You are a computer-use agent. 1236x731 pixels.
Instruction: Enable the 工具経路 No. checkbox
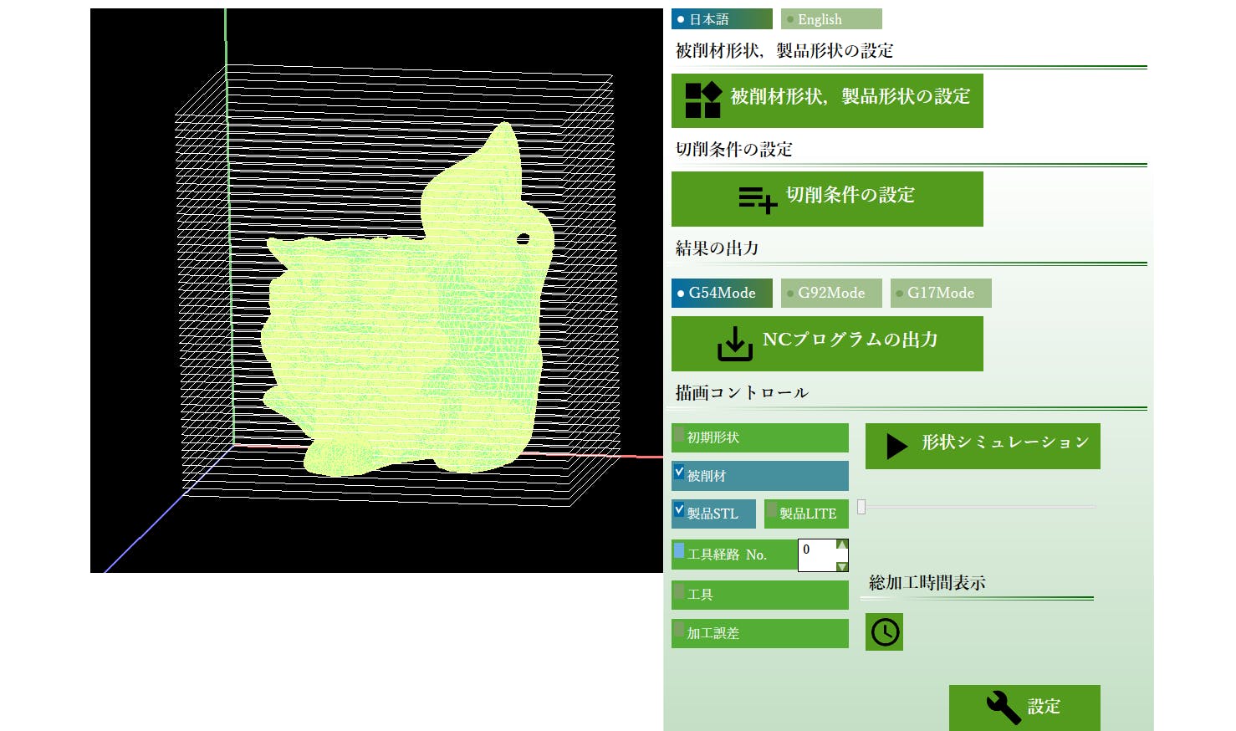coord(679,551)
